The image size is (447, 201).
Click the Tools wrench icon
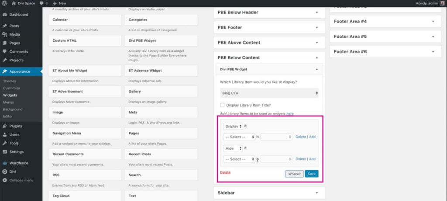(x=4, y=143)
